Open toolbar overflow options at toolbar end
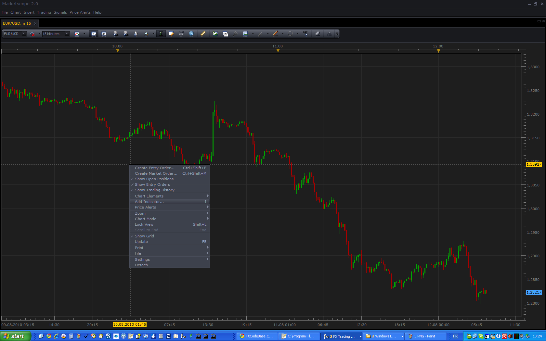The height and width of the screenshot is (341, 546). click(x=337, y=34)
